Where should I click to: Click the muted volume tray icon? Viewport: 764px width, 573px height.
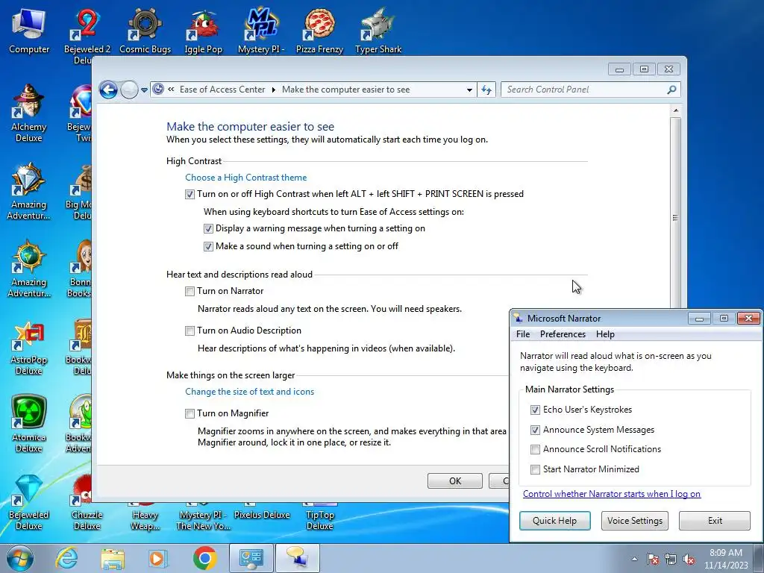click(x=689, y=559)
